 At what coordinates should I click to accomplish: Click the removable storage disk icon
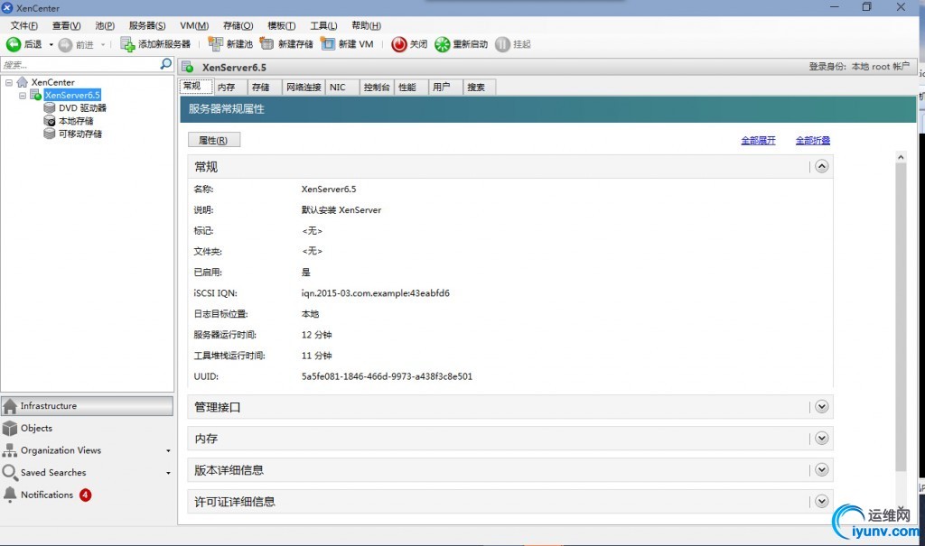(x=50, y=134)
